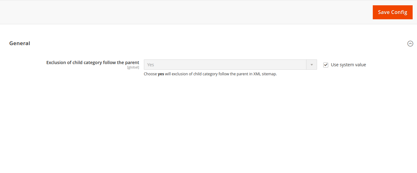
Task: Click the Save Config button
Action: [x=392, y=12]
